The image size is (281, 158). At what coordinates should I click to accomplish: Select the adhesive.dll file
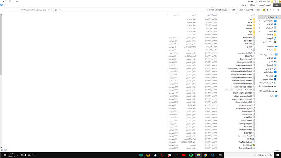(x=249, y=37)
